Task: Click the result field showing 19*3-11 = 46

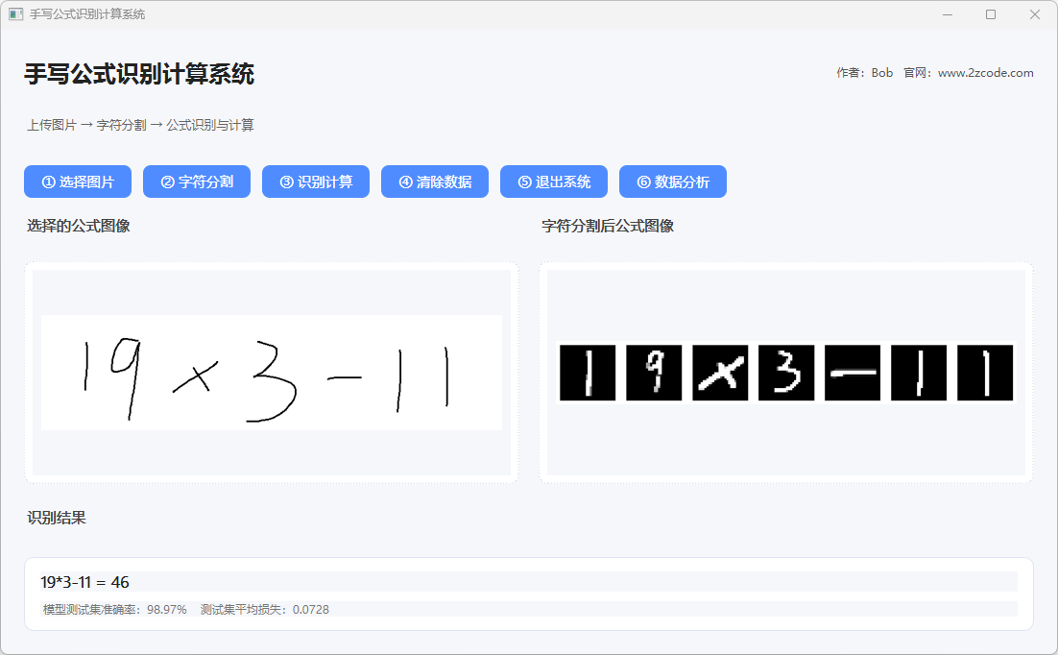Action: pos(528,582)
